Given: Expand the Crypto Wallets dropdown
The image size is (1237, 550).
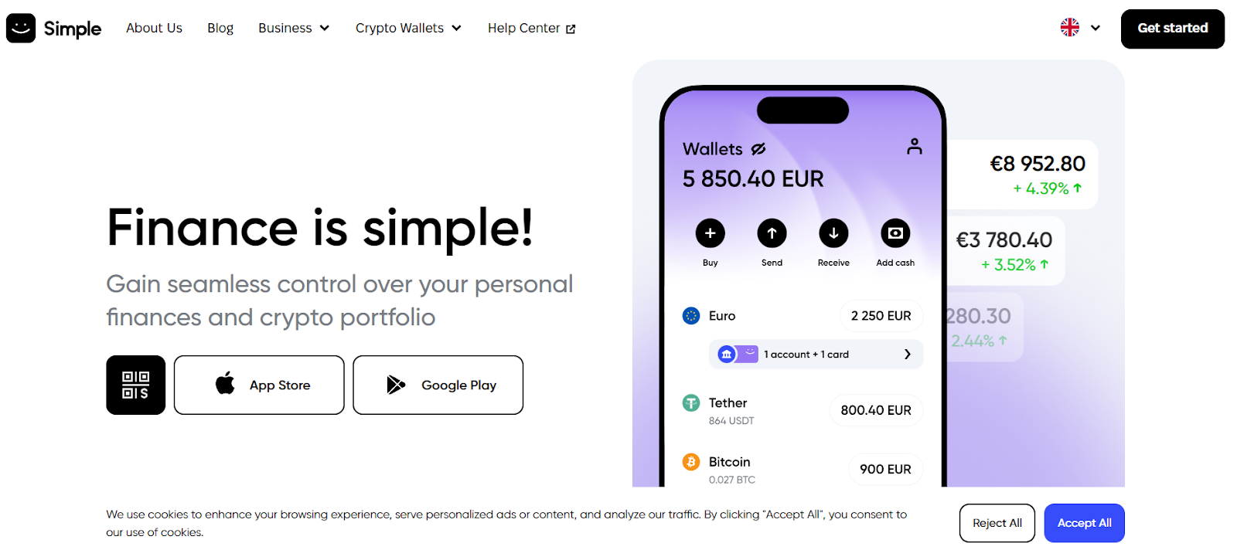Looking at the screenshot, I should (x=408, y=29).
